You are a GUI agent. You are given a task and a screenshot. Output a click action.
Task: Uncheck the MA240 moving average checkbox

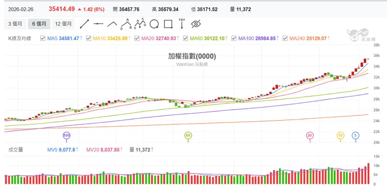pos(285,39)
